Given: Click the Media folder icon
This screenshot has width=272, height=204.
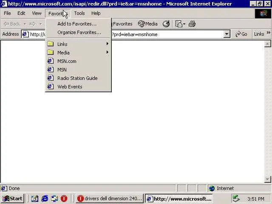Looking at the screenshot, I should (50, 52).
